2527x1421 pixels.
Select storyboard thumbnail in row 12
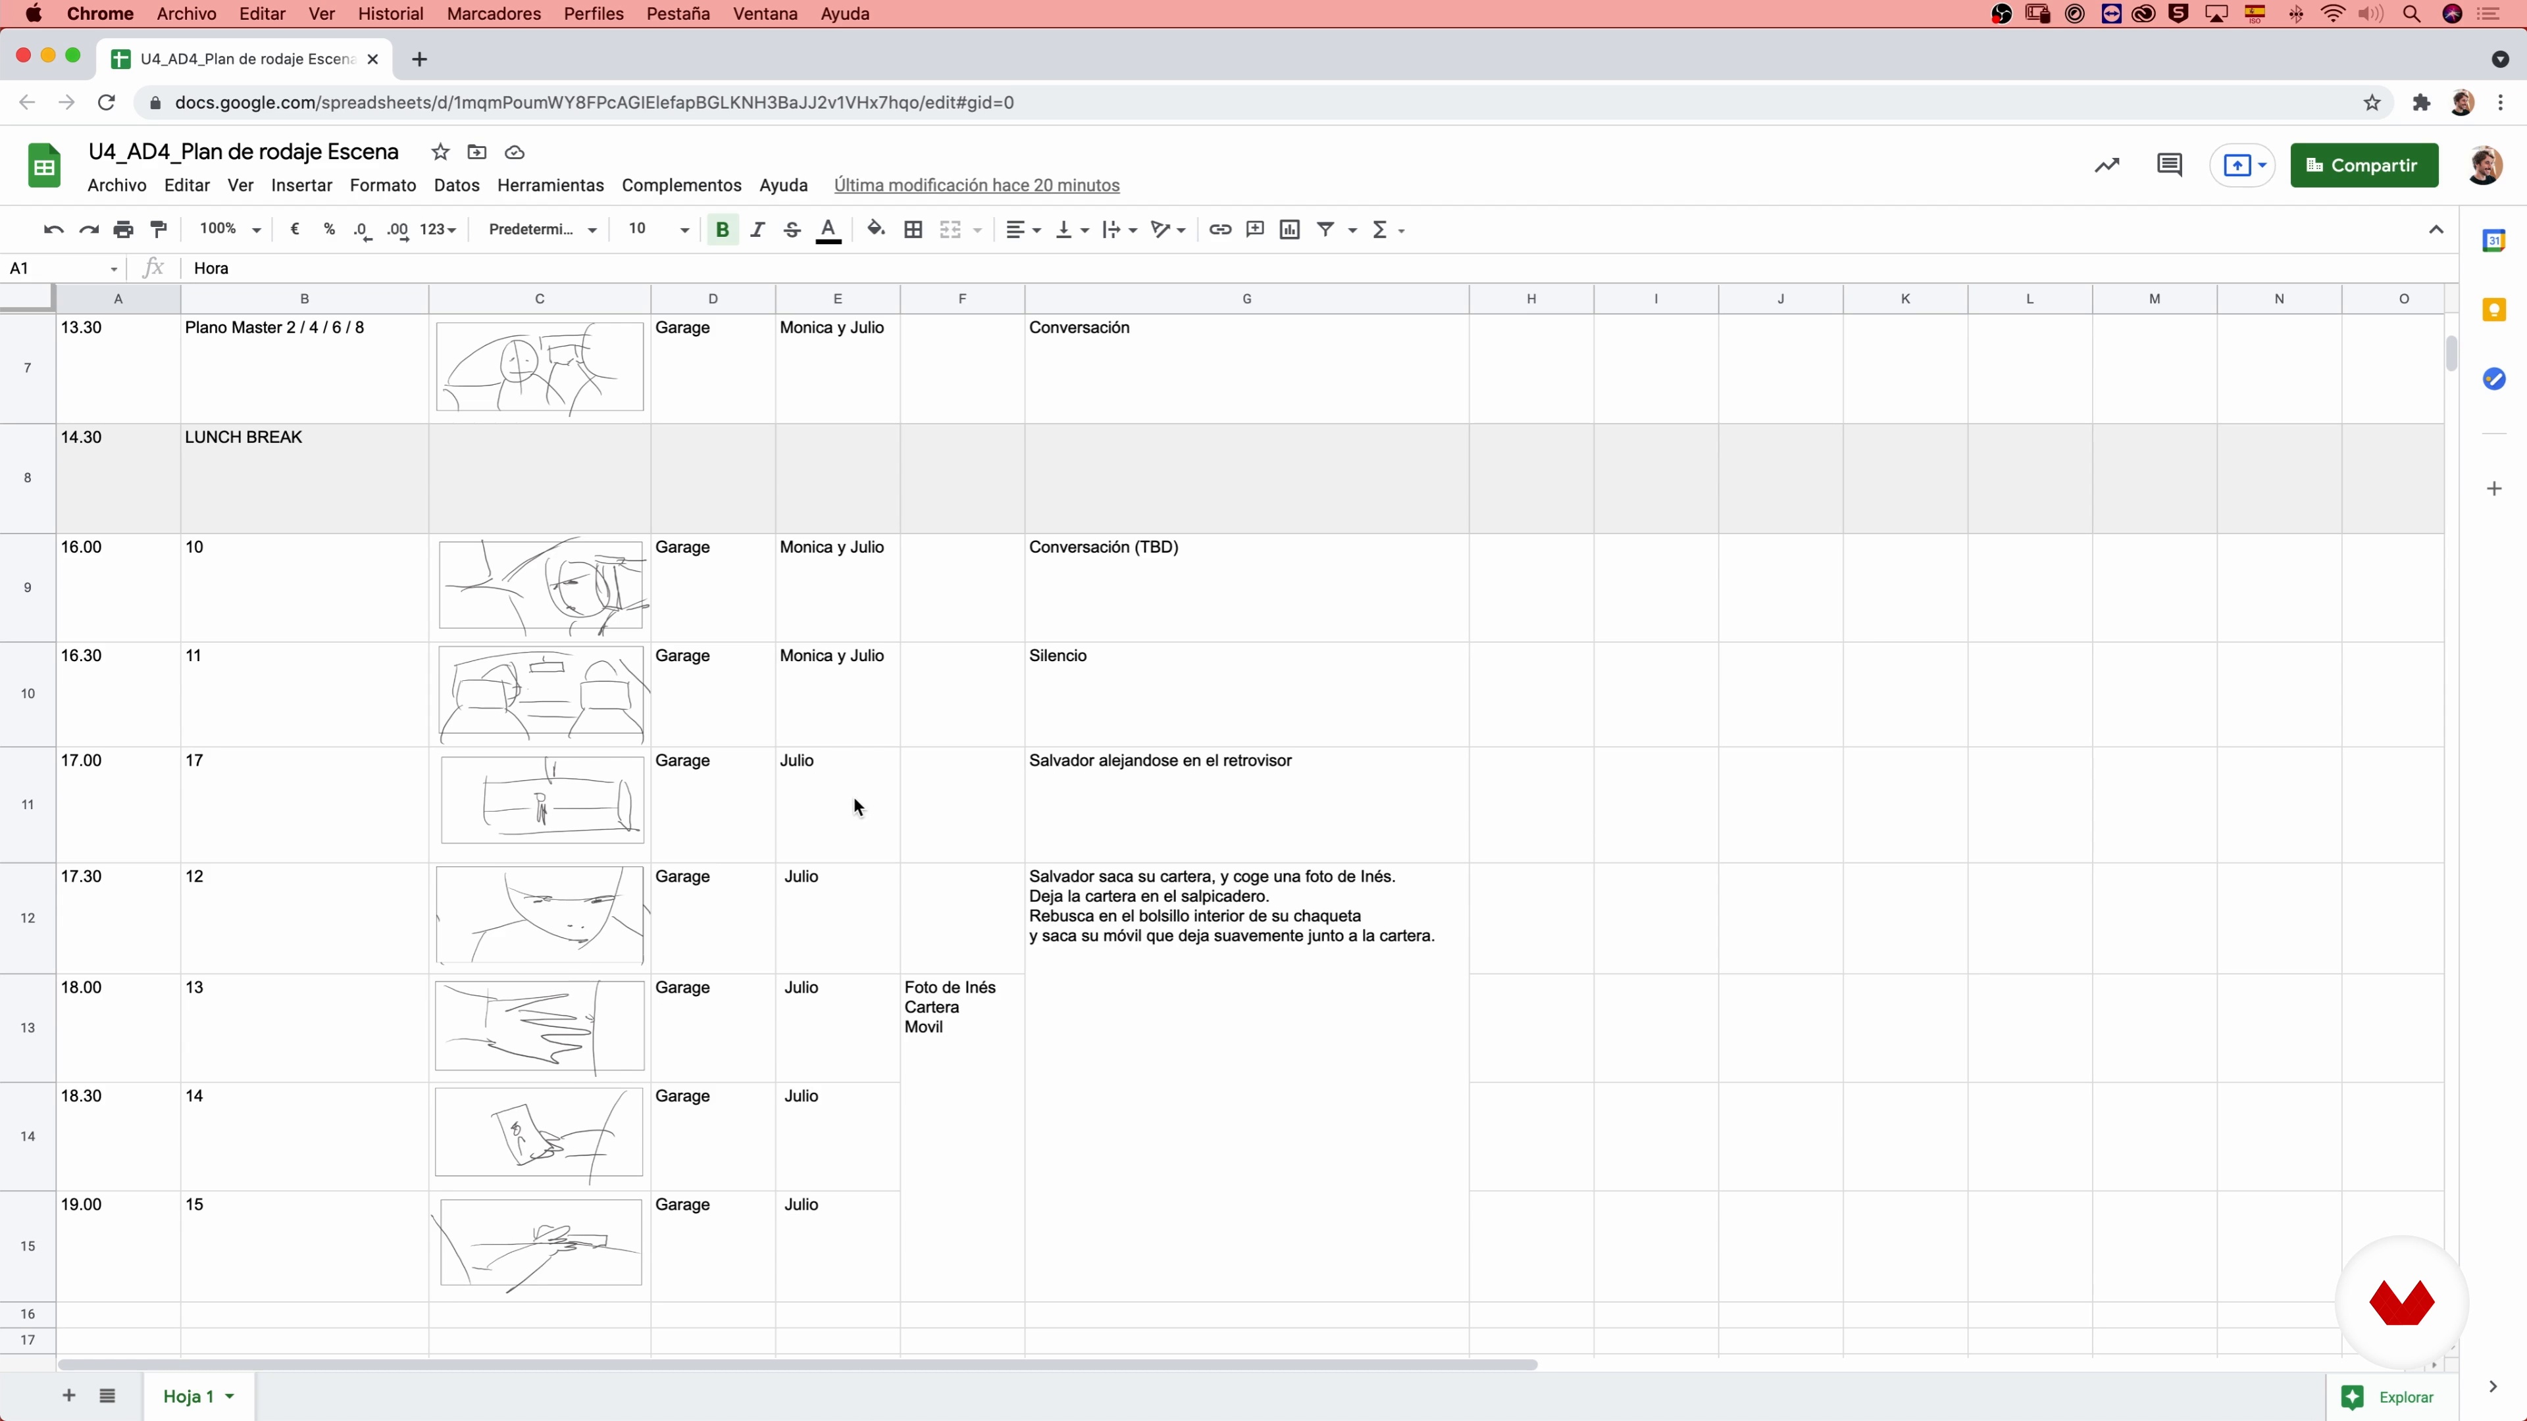click(540, 916)
